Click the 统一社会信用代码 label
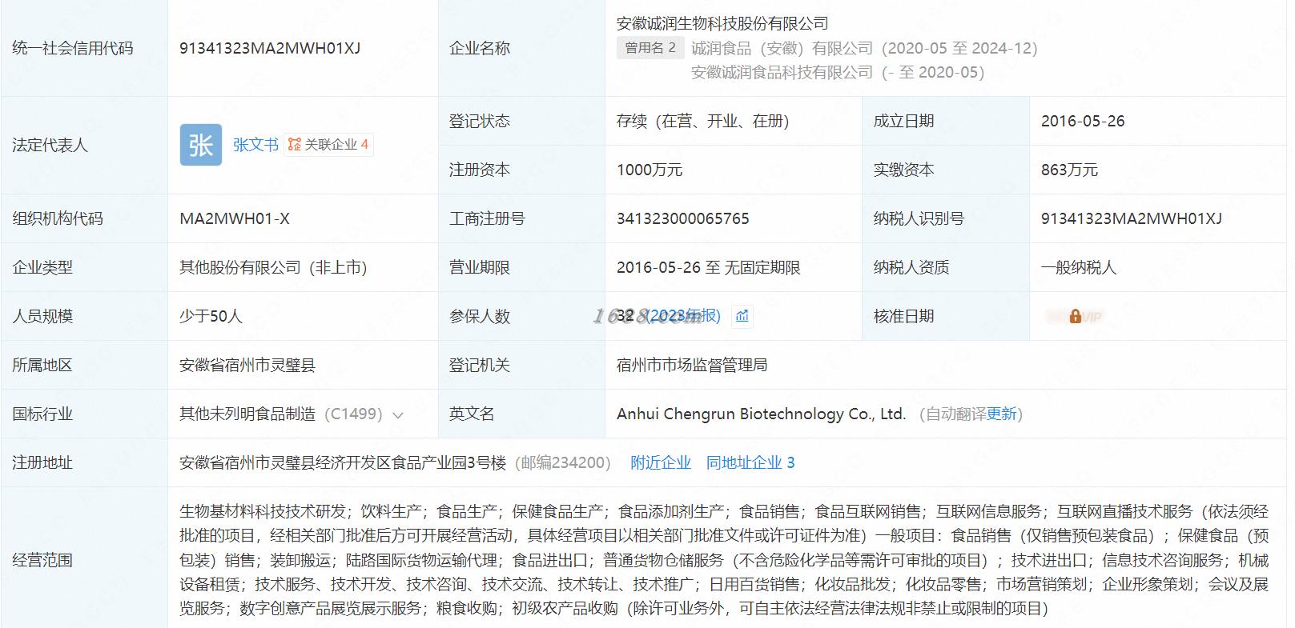This screenshot has width=1295, height=628. (73, 48)
